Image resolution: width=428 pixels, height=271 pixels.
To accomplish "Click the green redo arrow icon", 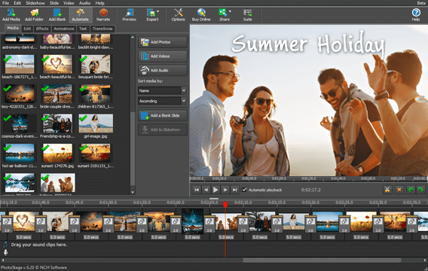I will 420,190.
